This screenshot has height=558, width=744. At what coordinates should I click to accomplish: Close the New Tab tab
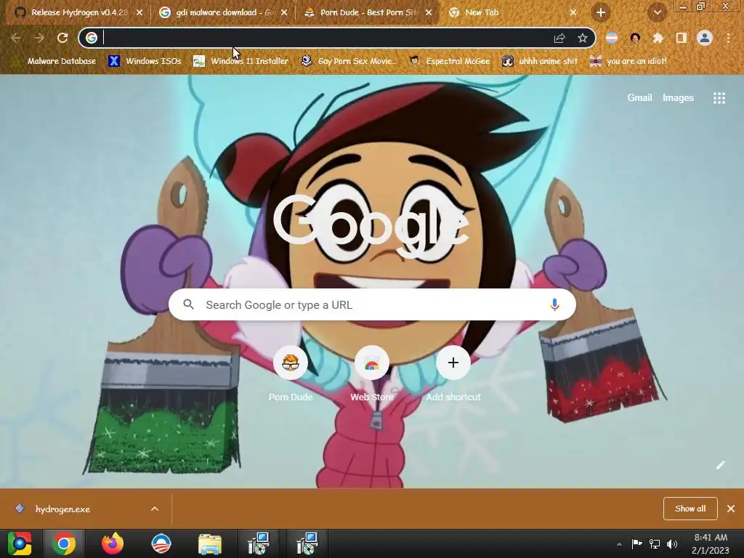point(573,13)
